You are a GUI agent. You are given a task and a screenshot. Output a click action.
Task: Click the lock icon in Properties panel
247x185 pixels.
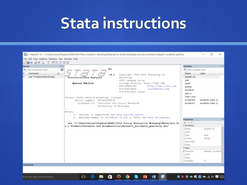click(185, 122)
